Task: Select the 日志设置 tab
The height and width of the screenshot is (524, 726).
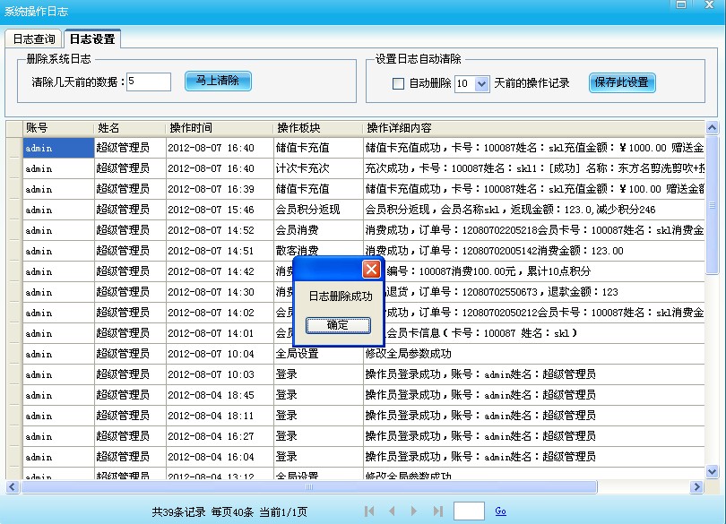Action: tap(90, 39)
